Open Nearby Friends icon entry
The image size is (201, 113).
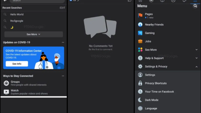(x=140, y=24)
